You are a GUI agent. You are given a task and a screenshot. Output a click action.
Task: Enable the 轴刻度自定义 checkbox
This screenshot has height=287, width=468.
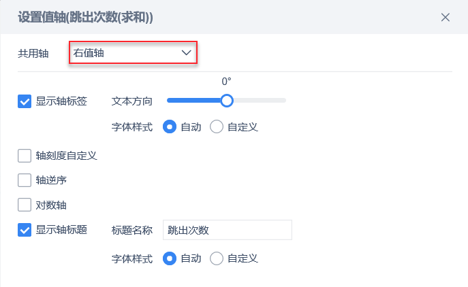(x=25, y=155)
